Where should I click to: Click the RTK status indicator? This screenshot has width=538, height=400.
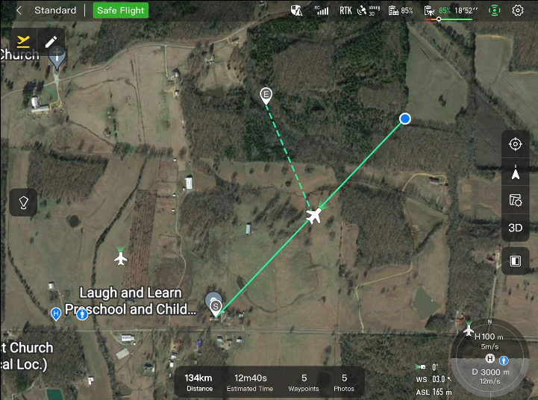(x=345, y=10)
